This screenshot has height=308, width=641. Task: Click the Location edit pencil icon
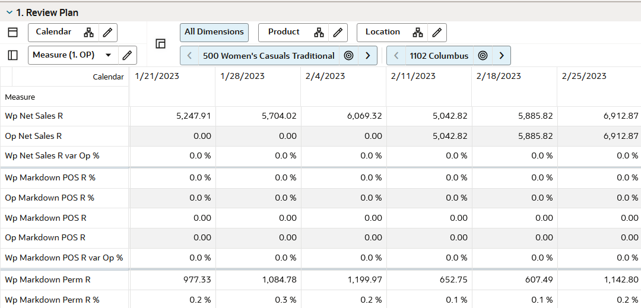436,33
